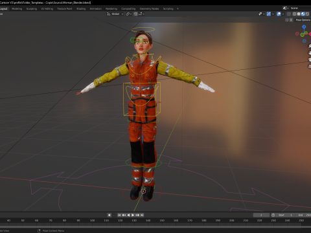Jump to the timeline end frame
Image resolution: width=311 pixels, height=233 pixels.
(142, 215)
